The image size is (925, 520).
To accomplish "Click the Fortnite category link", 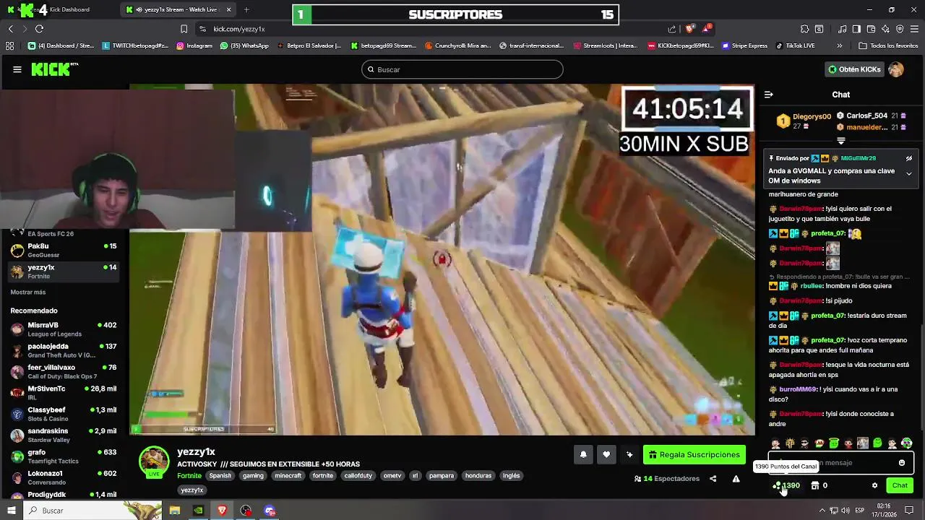I will [189, 476].
